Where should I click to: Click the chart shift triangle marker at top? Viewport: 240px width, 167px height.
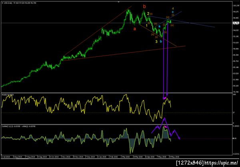(118, 2)
